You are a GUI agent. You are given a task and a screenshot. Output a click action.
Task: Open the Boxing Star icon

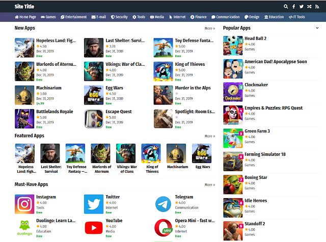(x=233, y=184)
